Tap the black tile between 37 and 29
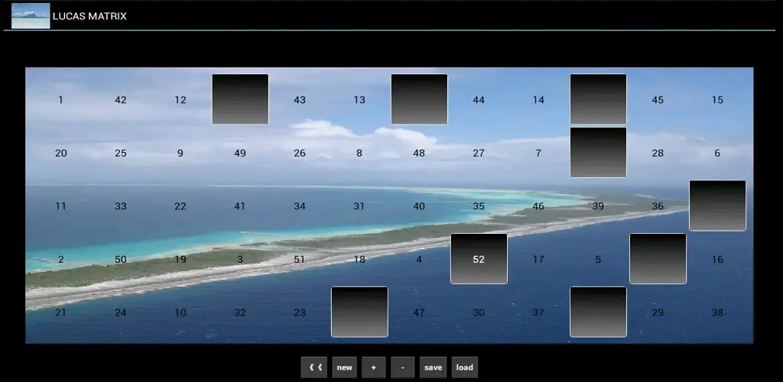This screenshot has height=382, width=783. coord(598,312)
